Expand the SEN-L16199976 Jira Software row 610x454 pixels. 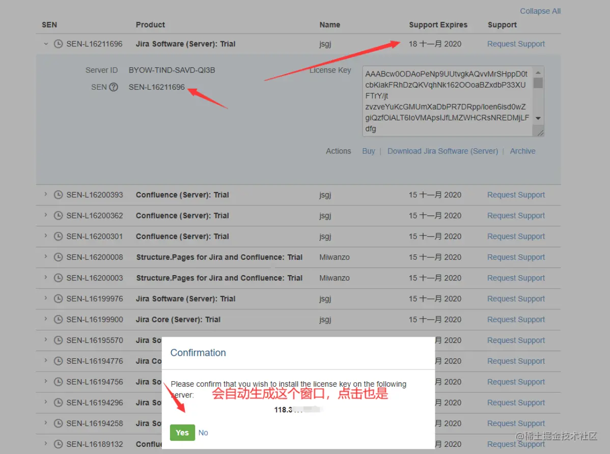[45, 298]
